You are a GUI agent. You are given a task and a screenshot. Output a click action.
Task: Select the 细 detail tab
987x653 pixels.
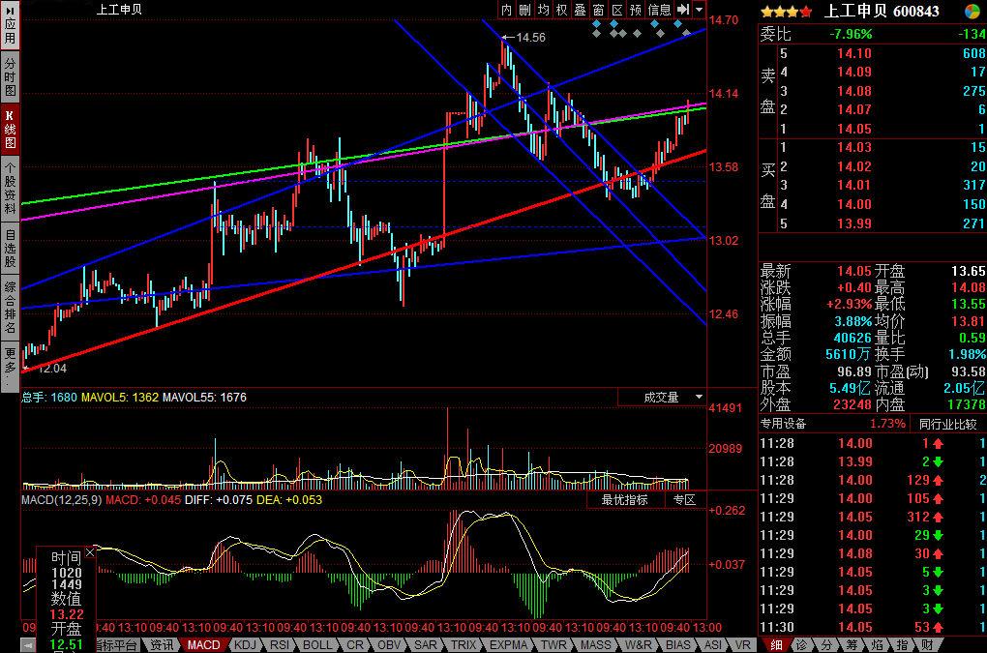click(776, 645)
